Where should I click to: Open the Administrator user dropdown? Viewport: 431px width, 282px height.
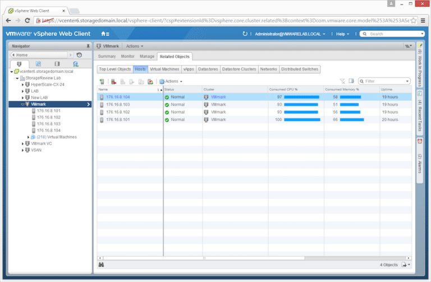tap(290, 34)
